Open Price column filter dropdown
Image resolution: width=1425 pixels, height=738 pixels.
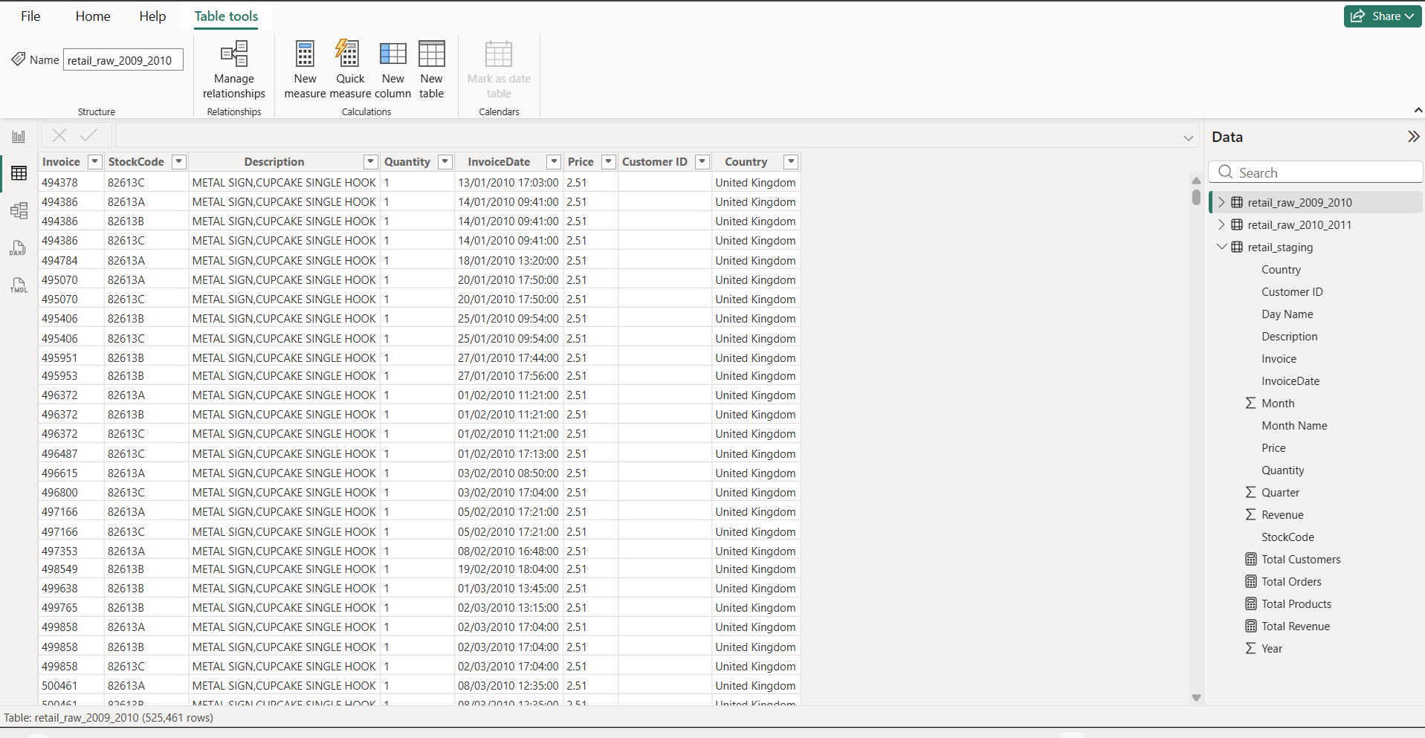(608, 161)
